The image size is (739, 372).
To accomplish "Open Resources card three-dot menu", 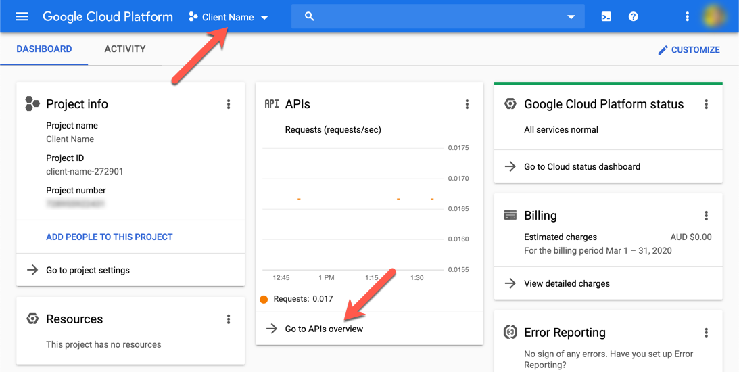I will coord(229,319).
